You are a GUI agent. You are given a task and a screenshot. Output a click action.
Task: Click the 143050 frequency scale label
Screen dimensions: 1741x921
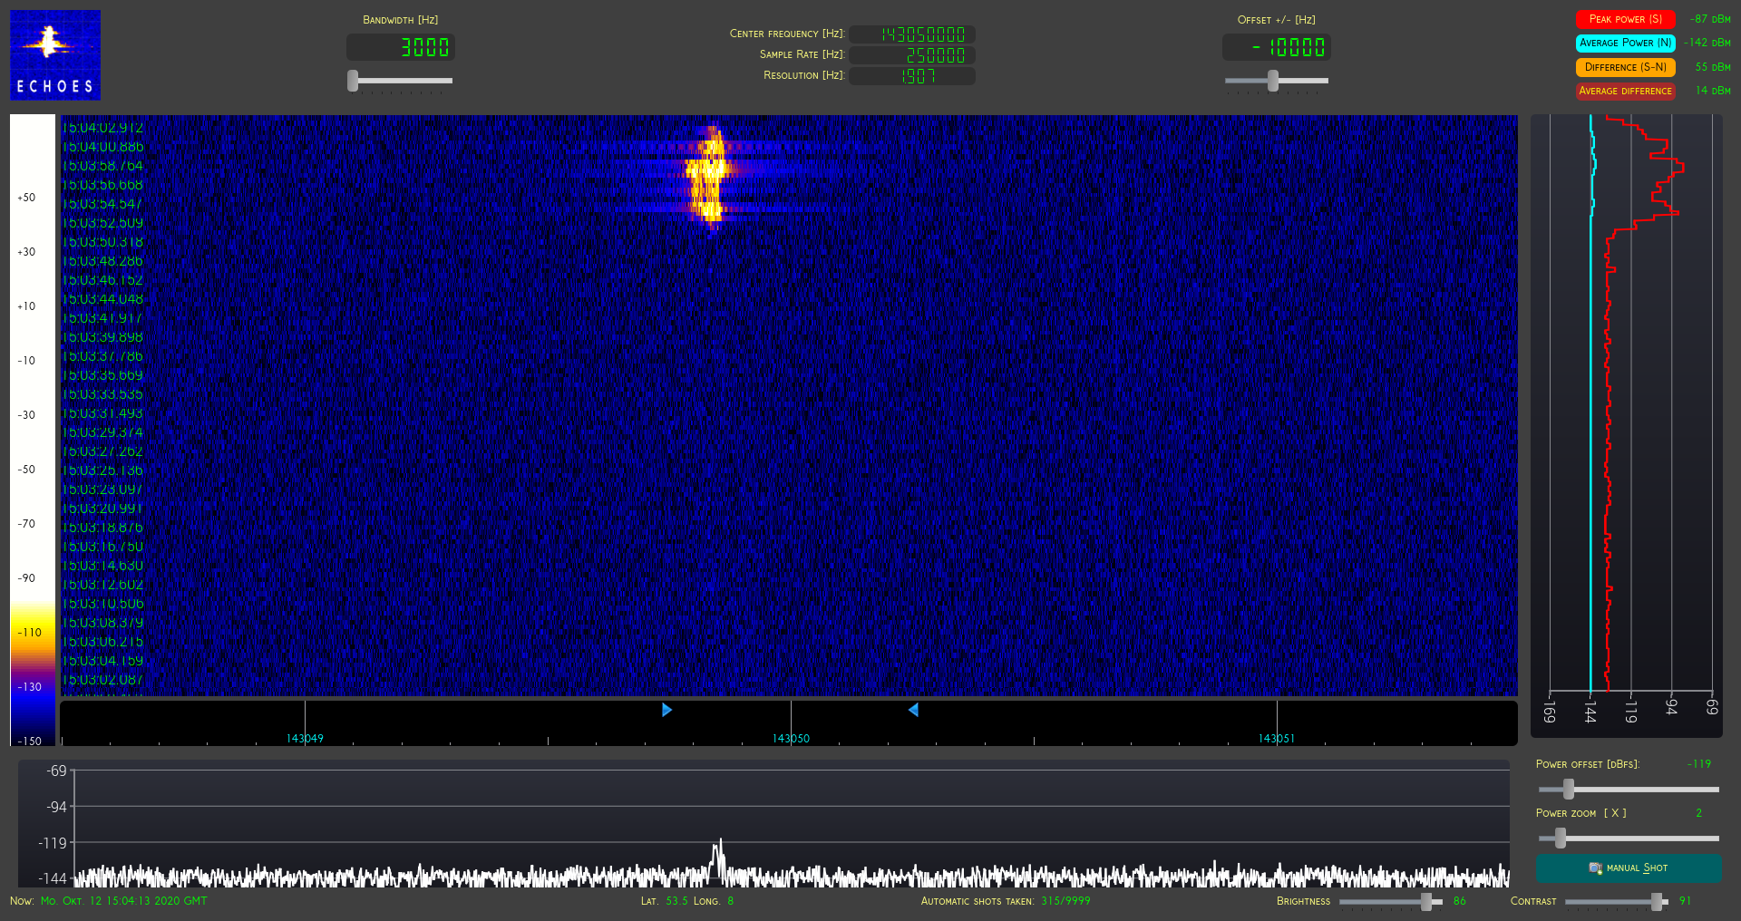click(x=791, y=739)
